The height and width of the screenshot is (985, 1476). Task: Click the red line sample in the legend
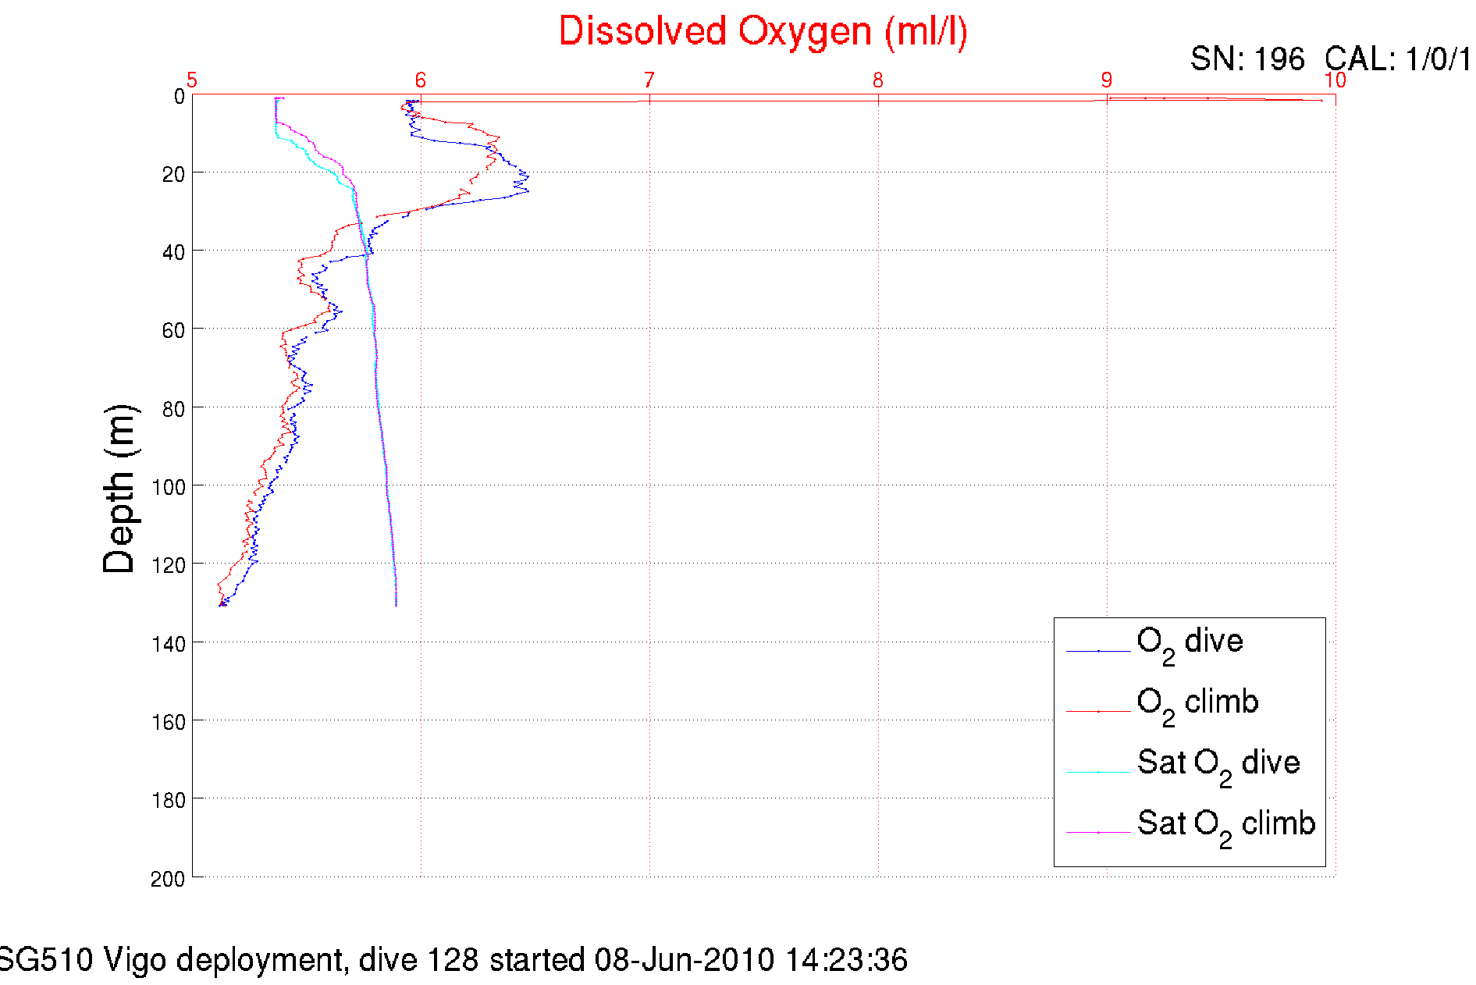[1098, 712]
